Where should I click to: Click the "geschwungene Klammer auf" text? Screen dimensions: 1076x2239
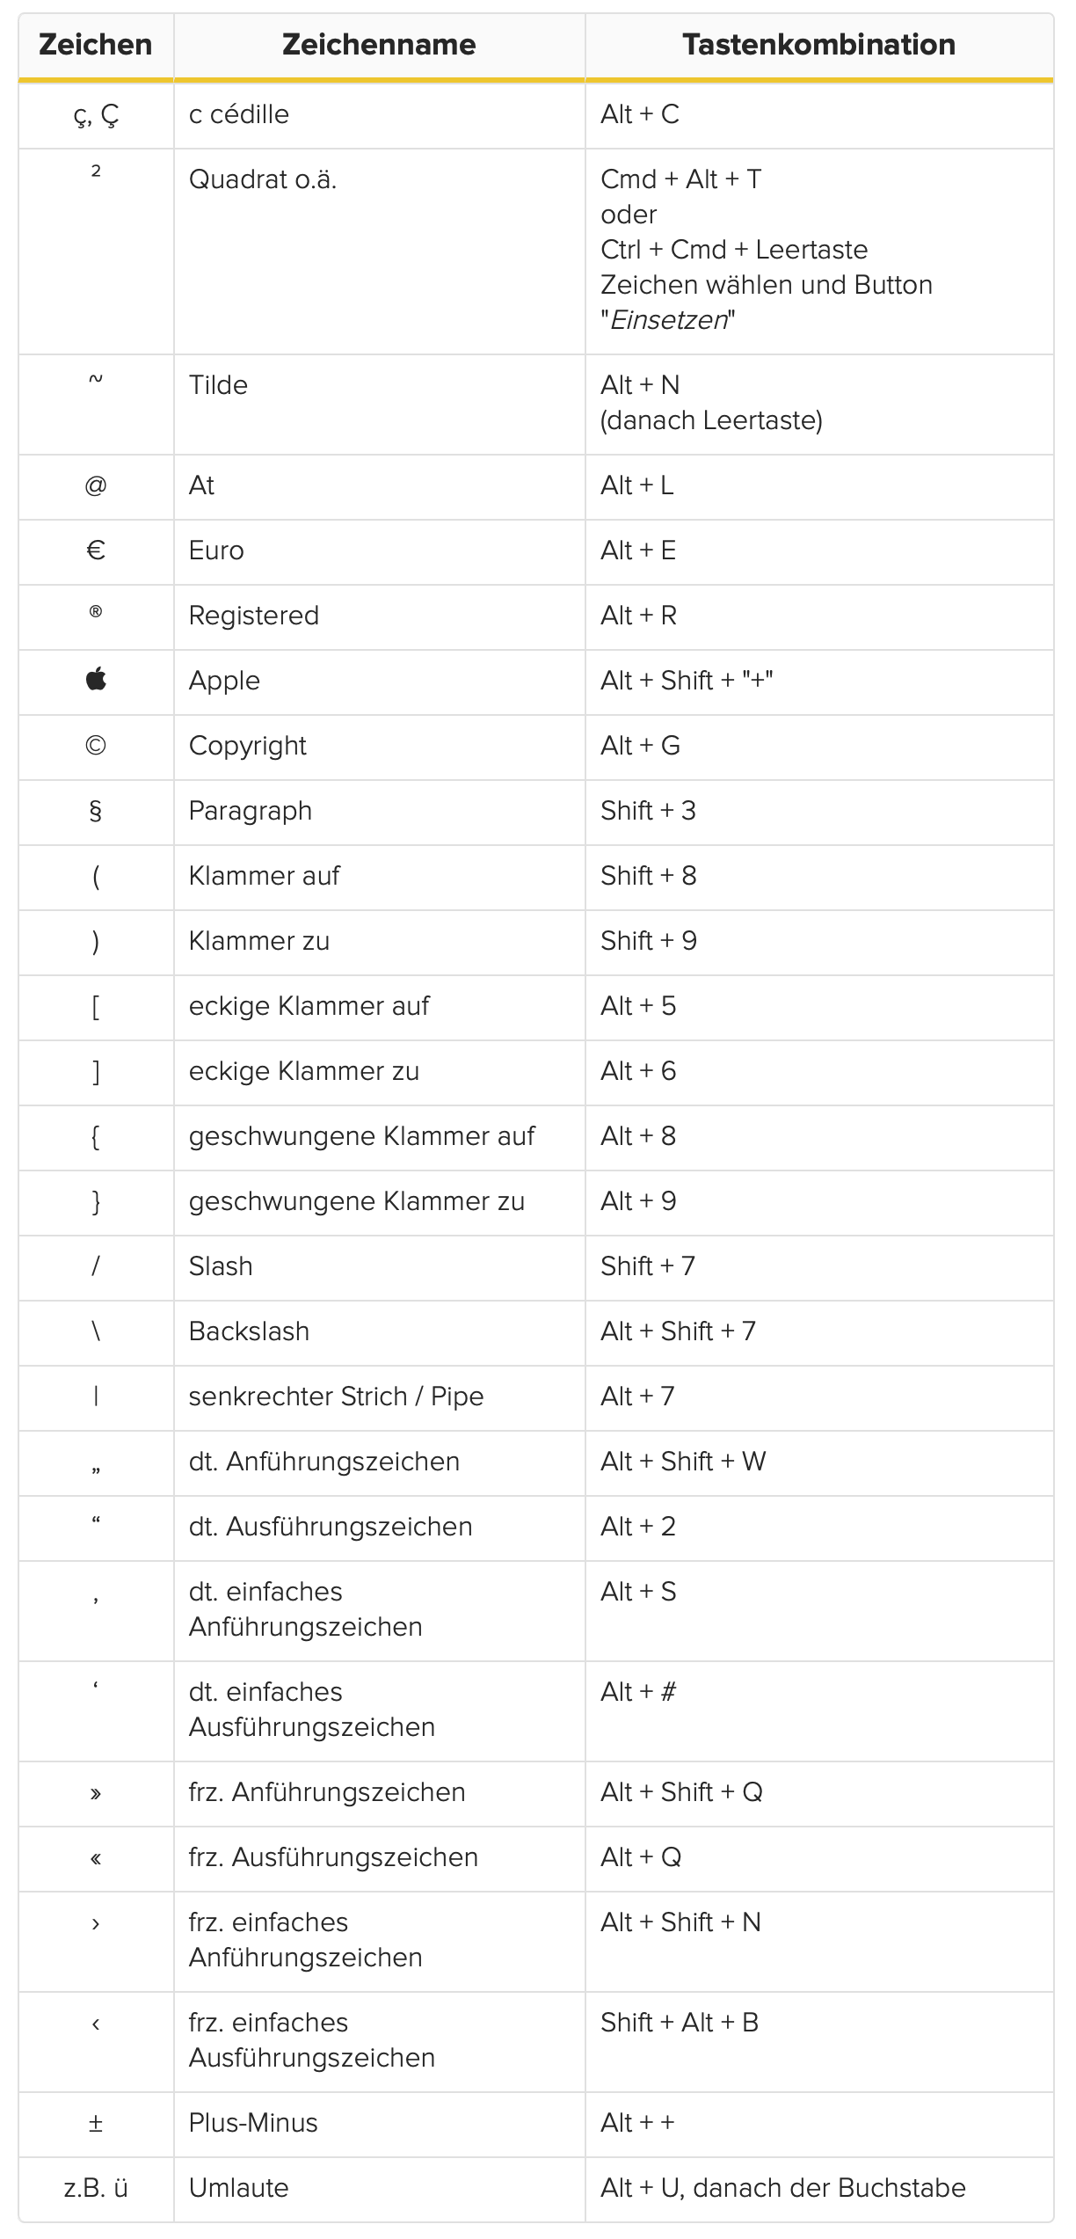[x=361, y=1136]
